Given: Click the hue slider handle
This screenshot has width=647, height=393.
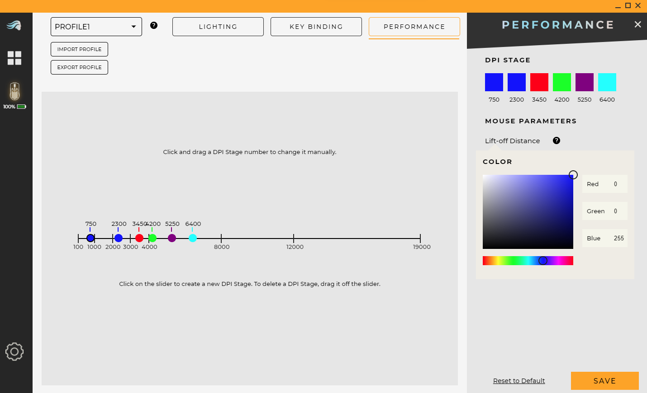Looking at the screenshot, I should [x=543, y=261].
